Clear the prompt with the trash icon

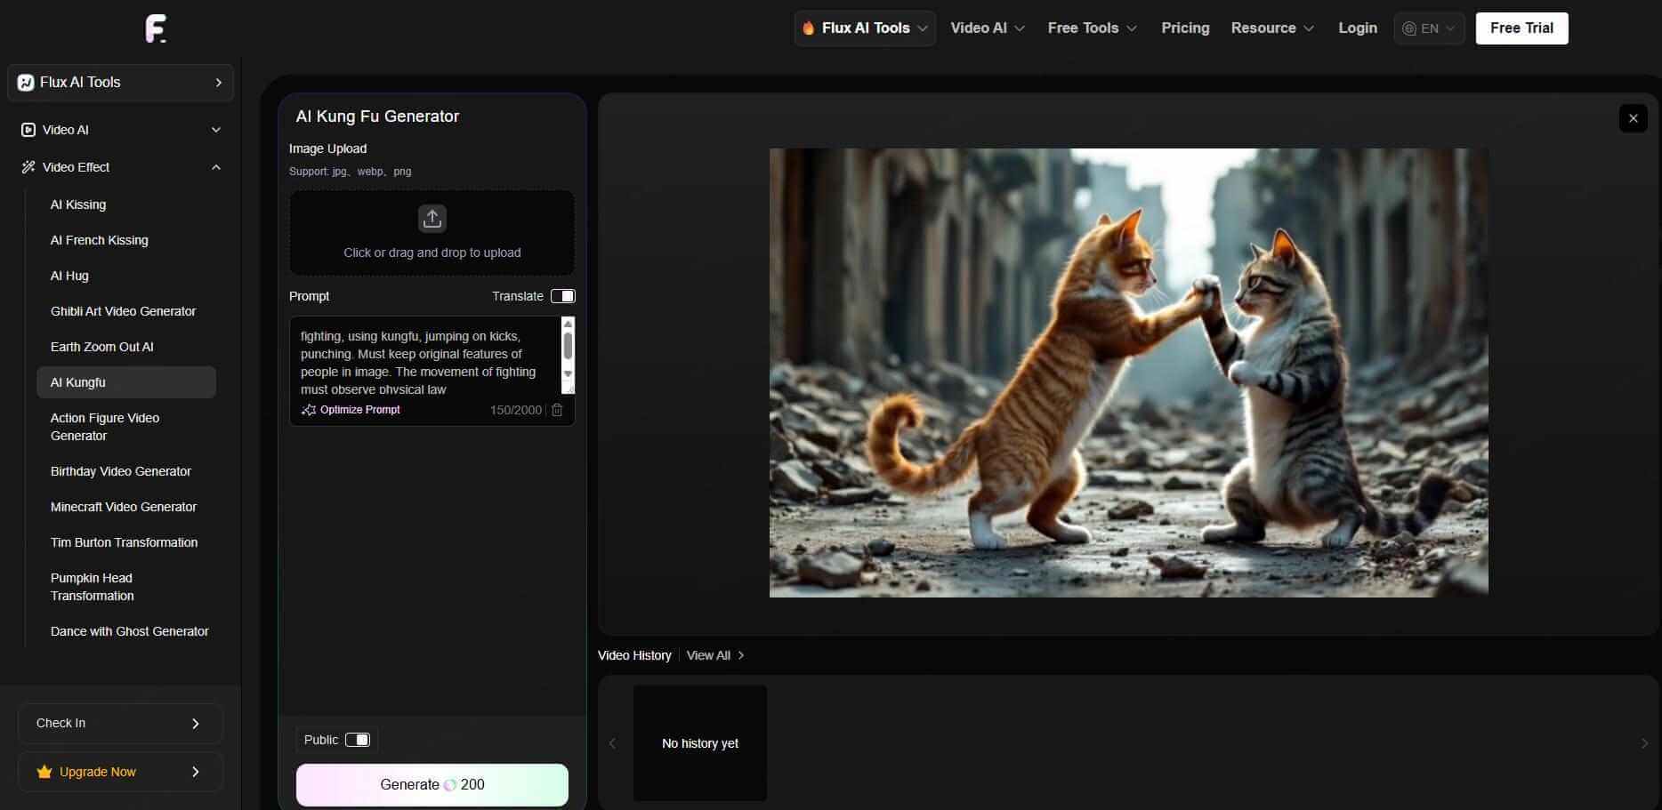(x=557, y=410)
